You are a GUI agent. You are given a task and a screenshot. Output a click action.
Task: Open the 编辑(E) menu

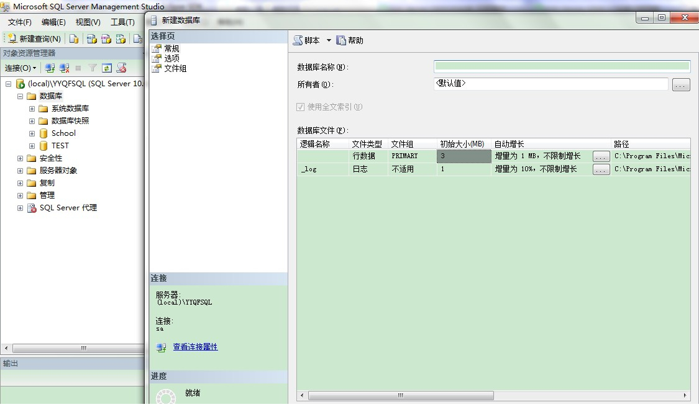tap(53, 22)
